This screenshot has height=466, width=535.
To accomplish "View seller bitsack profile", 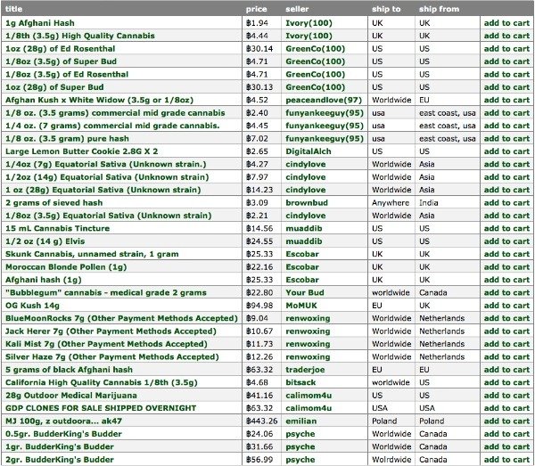I will click(300, 382).
